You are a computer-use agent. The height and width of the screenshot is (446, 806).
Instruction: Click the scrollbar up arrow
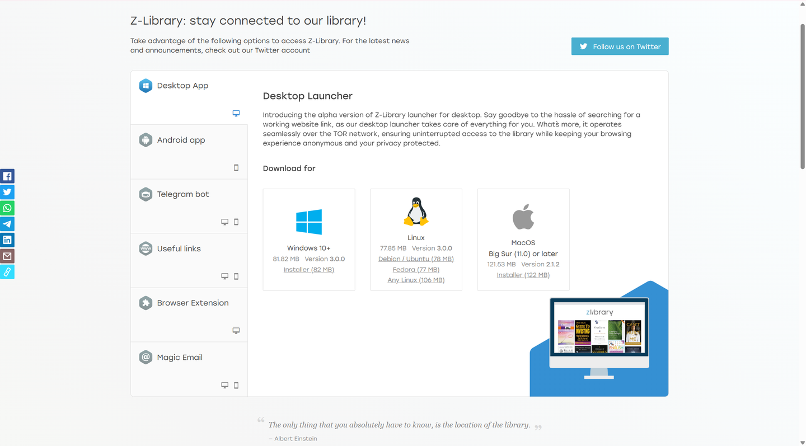[x=803, y=4]
